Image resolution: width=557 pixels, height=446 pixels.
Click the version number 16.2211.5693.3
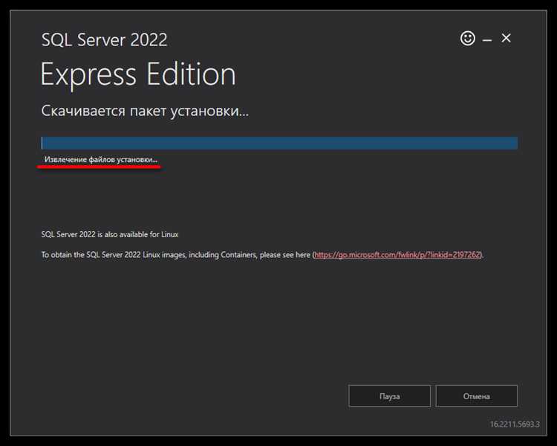(515, 424)
